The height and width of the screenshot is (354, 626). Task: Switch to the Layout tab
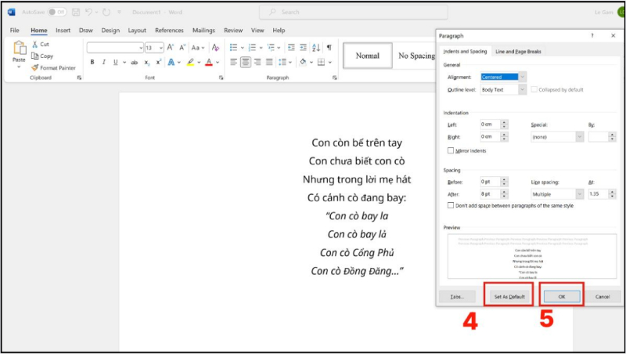point(137,31)
